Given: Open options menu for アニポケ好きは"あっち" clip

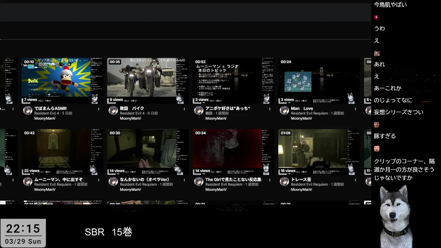Looking at the screenshot, I should coord(269,109).
